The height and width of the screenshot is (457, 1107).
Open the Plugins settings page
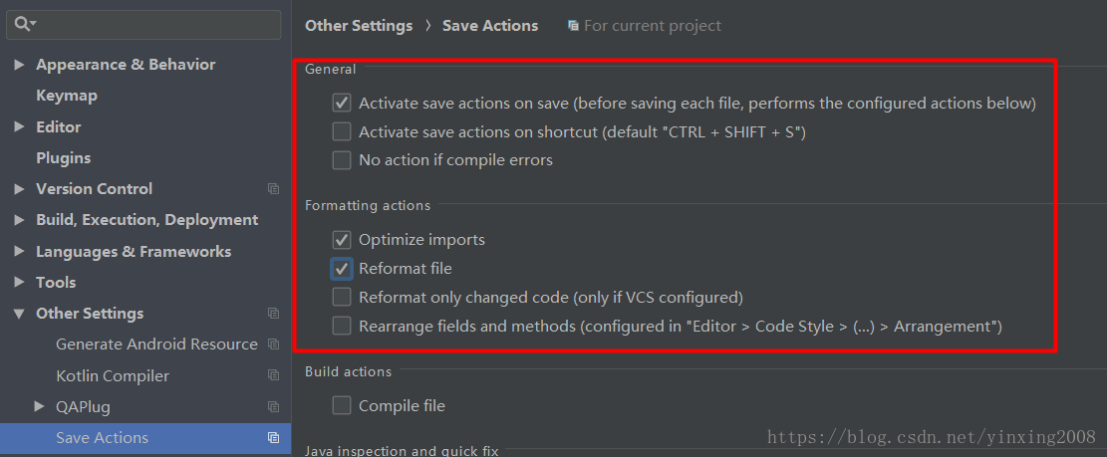point(63,158)
